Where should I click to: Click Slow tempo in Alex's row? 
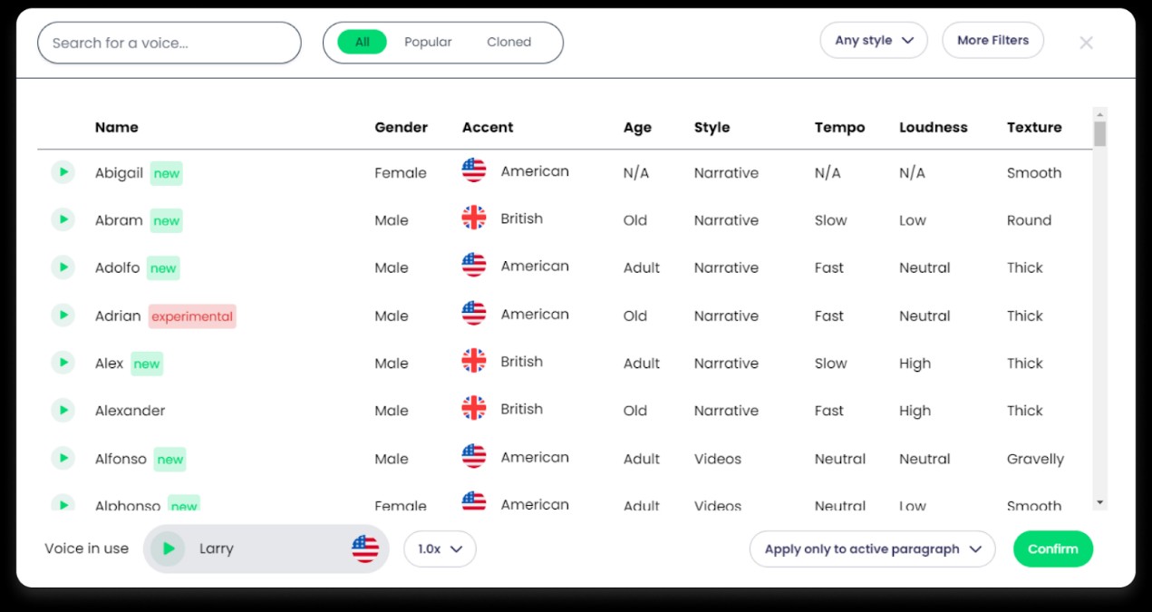point(831,364)
